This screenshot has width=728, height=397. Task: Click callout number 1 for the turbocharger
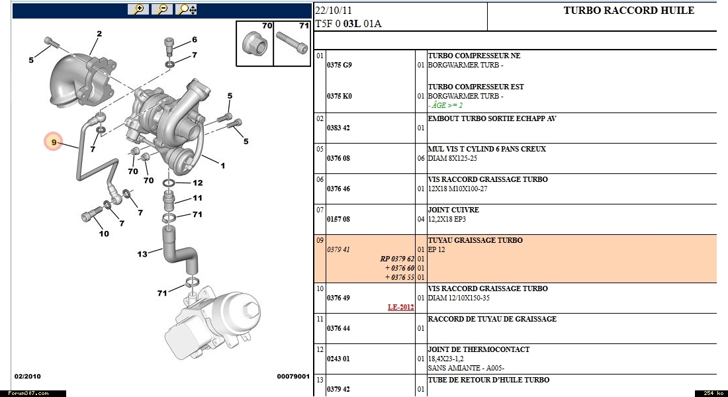coord(222,166)
